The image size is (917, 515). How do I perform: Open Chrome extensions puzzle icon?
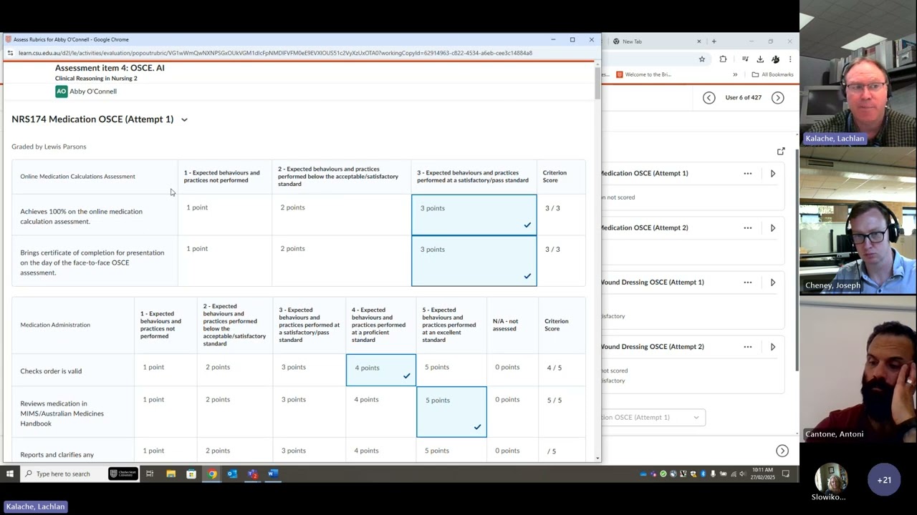723,59
